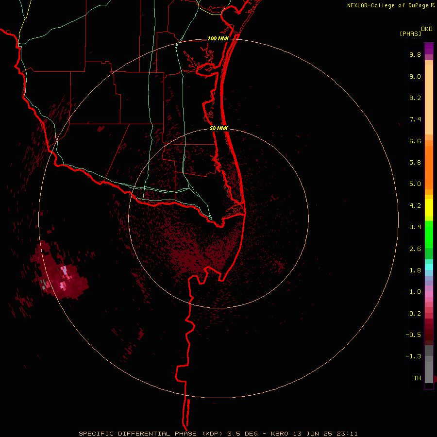Pick the yellow segment of the color bar
437x437 pixels.
[429, 207]
